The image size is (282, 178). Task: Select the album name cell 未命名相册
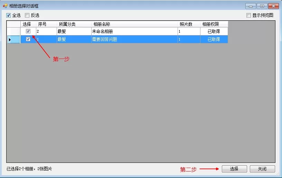point(134,31)
